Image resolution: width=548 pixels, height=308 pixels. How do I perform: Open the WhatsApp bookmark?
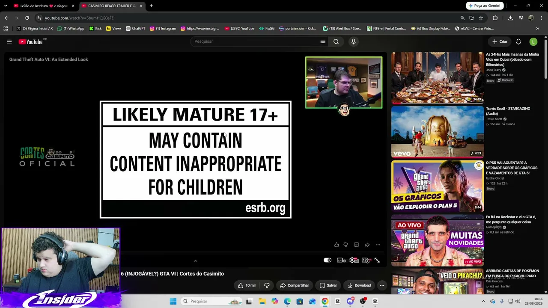(71, 29)
